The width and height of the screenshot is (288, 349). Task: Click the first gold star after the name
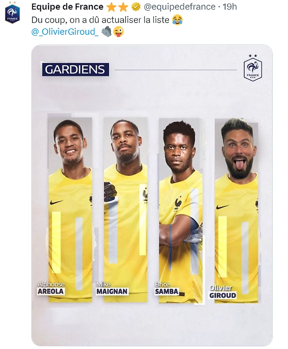coord(112,7)
